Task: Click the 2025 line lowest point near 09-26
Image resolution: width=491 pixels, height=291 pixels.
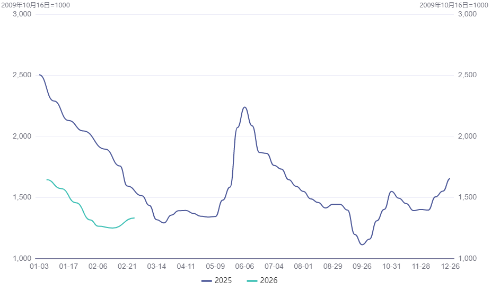Action: tap(362, 244)
